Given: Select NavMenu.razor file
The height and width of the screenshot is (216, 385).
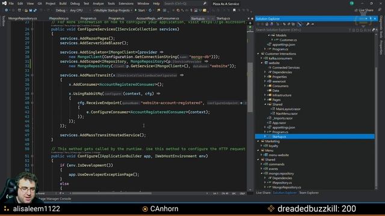Looking at the screenshot, I should coord(286,113).
